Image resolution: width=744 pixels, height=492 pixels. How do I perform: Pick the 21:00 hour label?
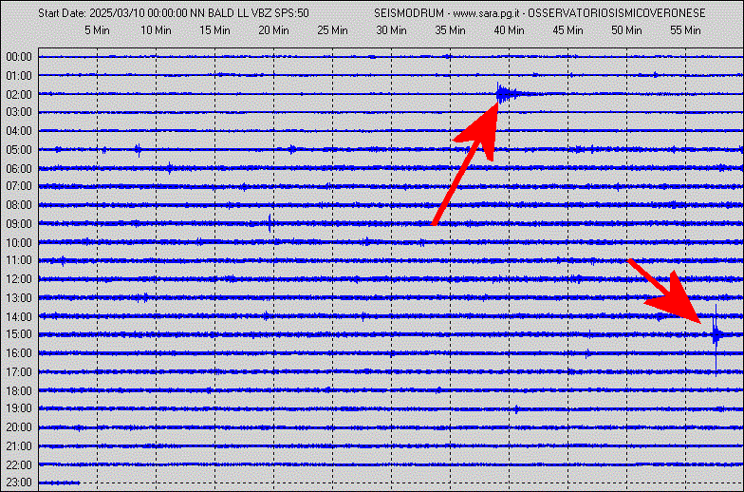(x=19, y=446)
